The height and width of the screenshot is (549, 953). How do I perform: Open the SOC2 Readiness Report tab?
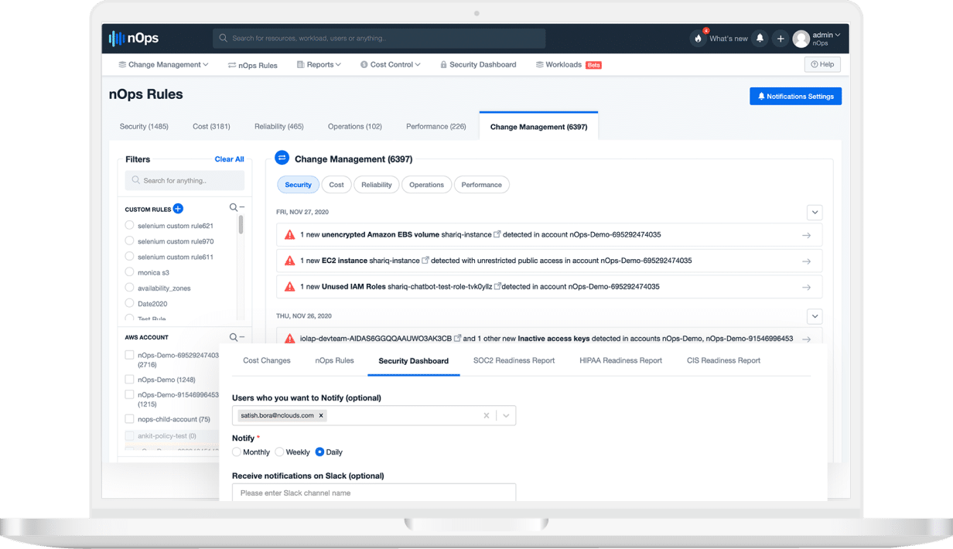pyautogui.click(x=514, y=360)
